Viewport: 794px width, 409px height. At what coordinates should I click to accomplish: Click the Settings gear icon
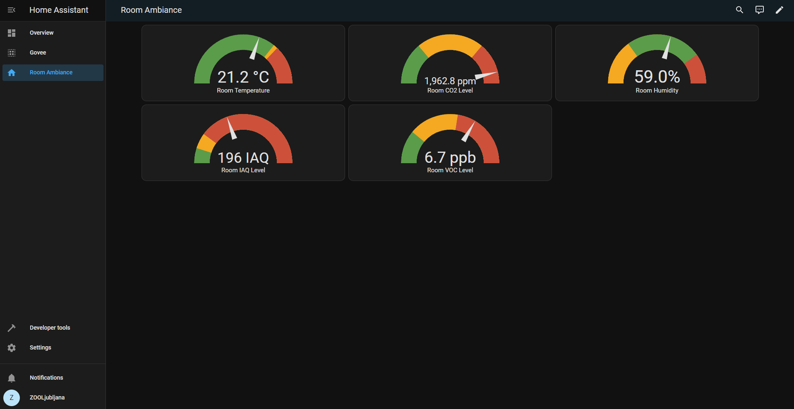tap(12, 348)
